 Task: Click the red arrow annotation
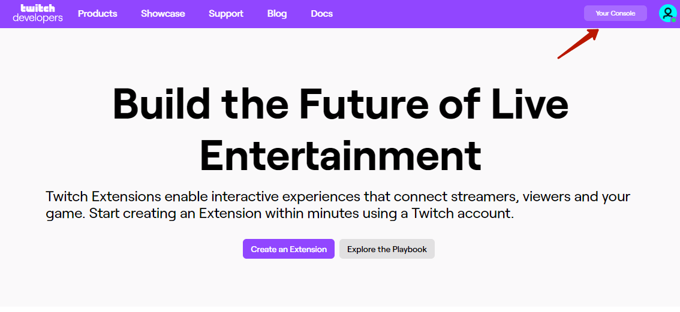pos(578,43)
